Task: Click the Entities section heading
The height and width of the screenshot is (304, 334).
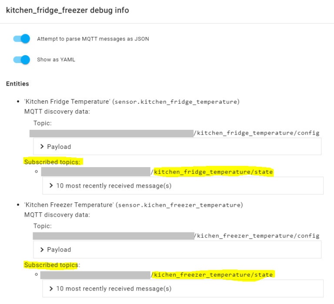Action: tap(17, 84)
